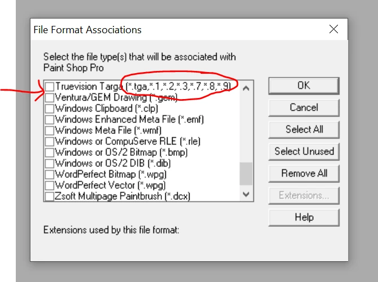Click the OK button

[304, 86]
